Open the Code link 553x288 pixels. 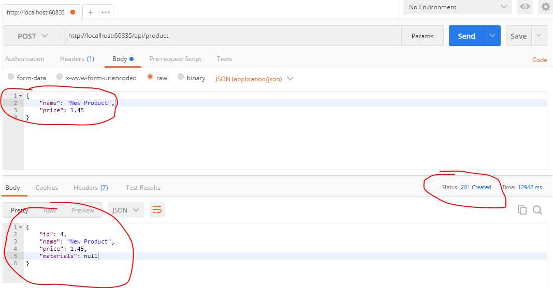[x=540, y=60]
